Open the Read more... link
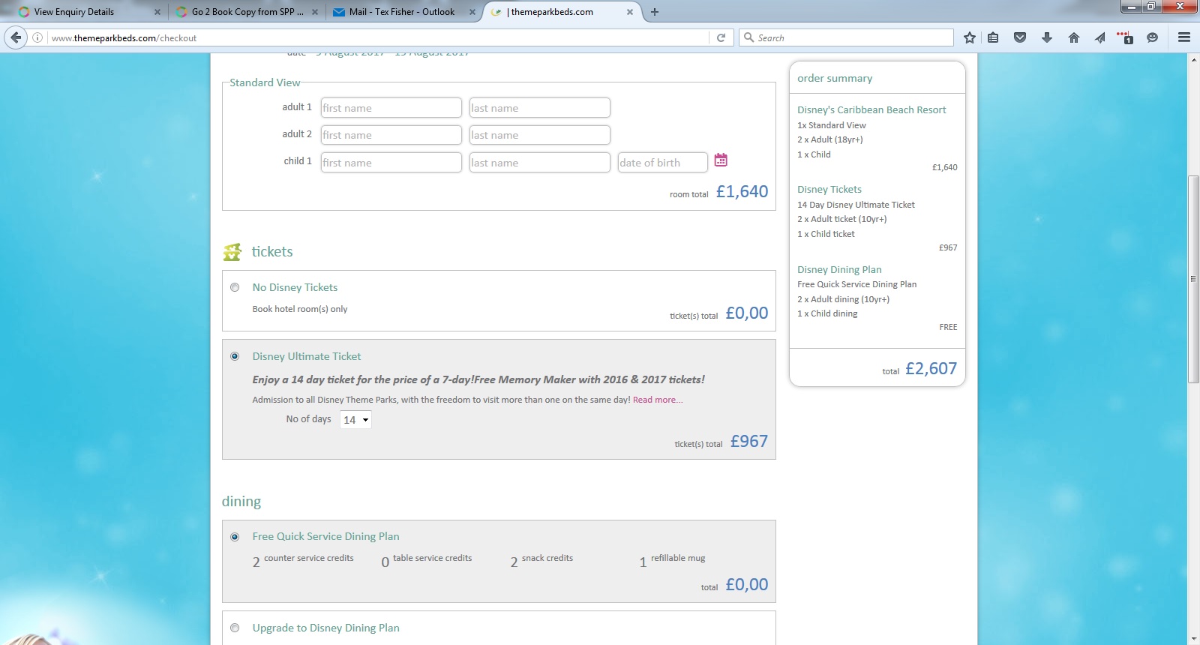 (x=658, y=400)
